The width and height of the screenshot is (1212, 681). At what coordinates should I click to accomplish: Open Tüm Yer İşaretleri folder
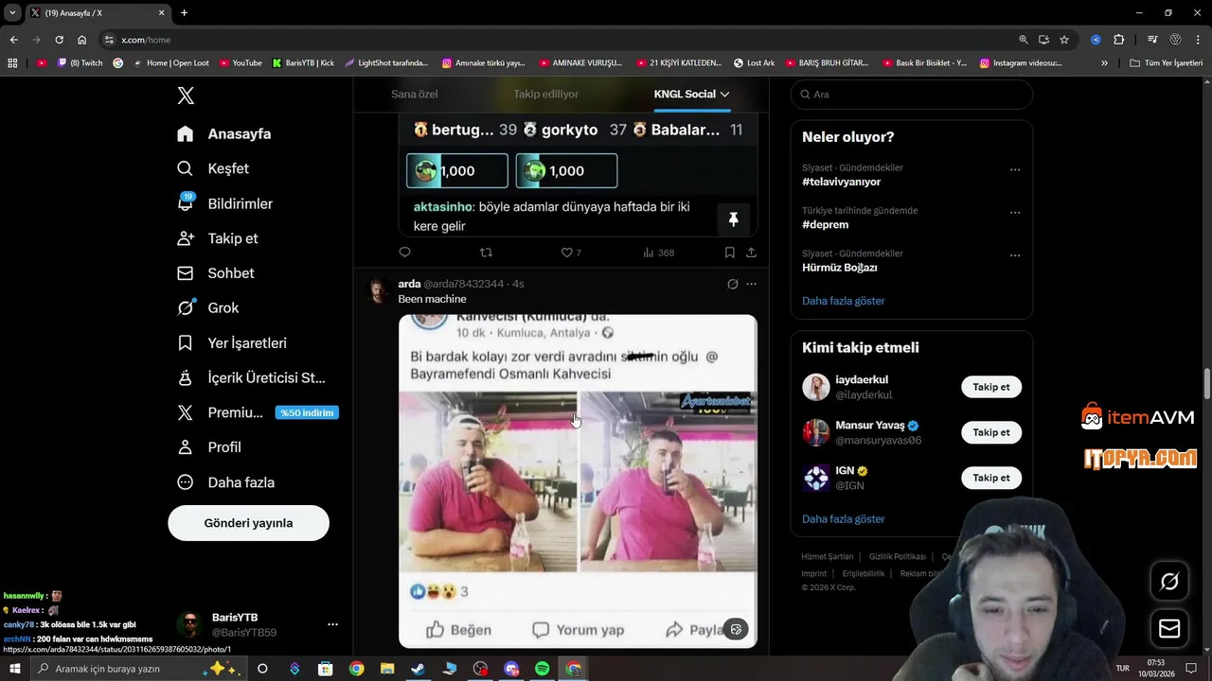click(x=1167, y=63)
